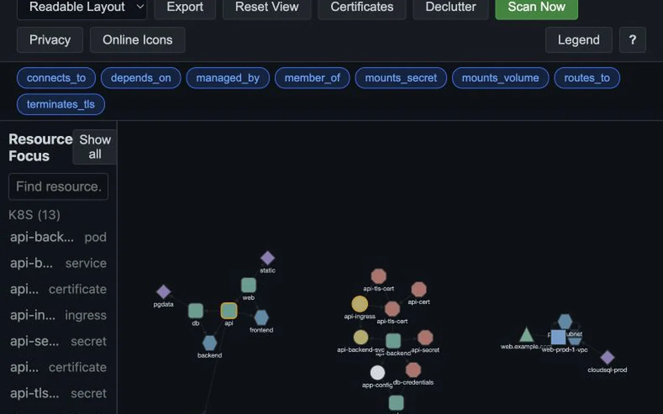Open the Legend panel
Image resolution: width=663 pixels, height=414 pixels.
click(578, 40)
